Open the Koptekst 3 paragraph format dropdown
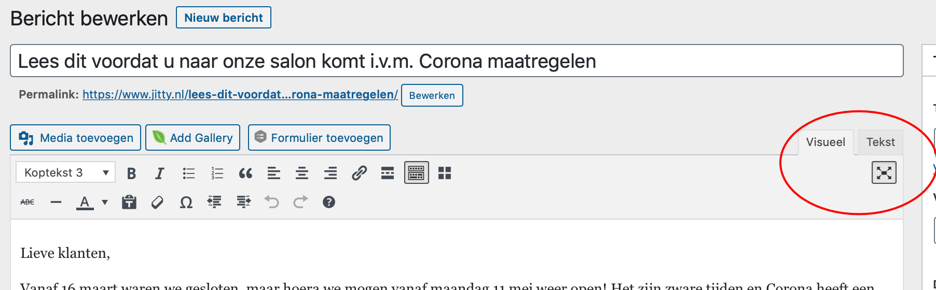 [x=65, y=172]
